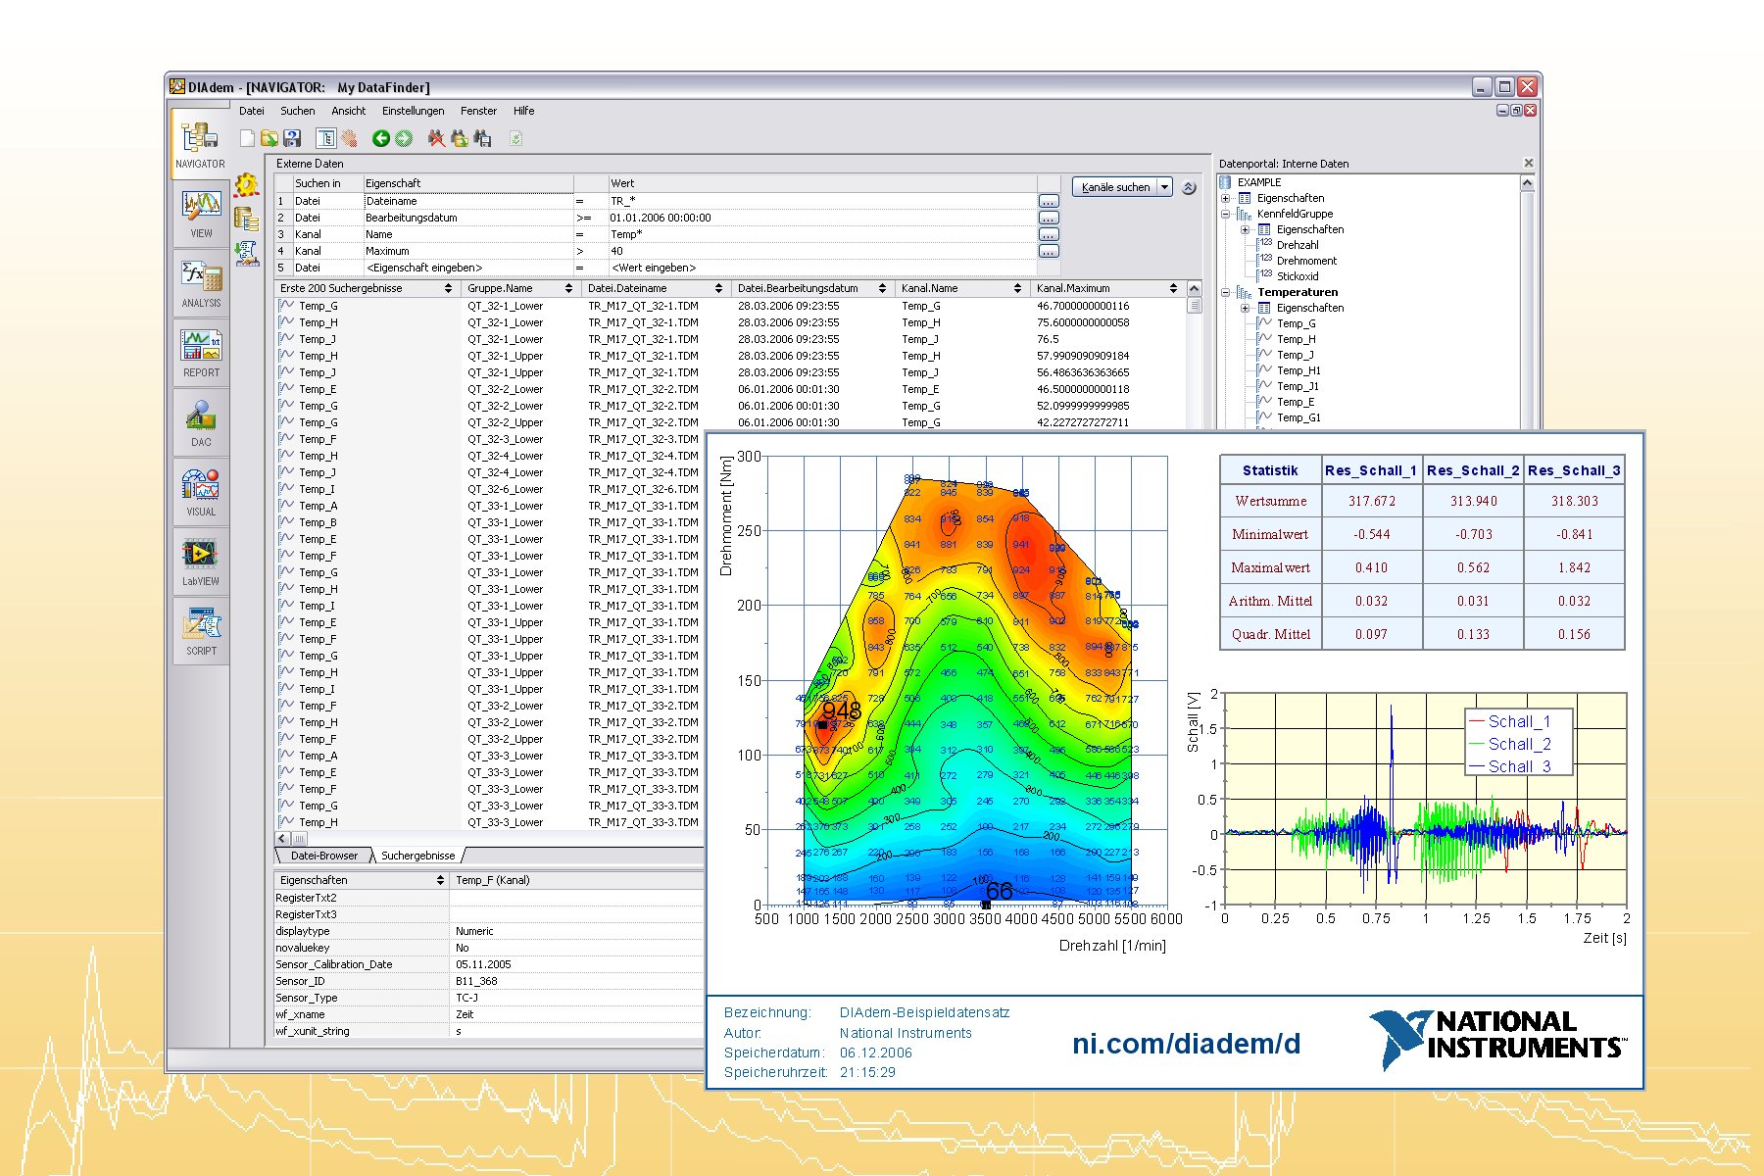Screen dimensions: 1764x1176
Task: Launch the LabVIEW panel
Action: click(201, 561)
